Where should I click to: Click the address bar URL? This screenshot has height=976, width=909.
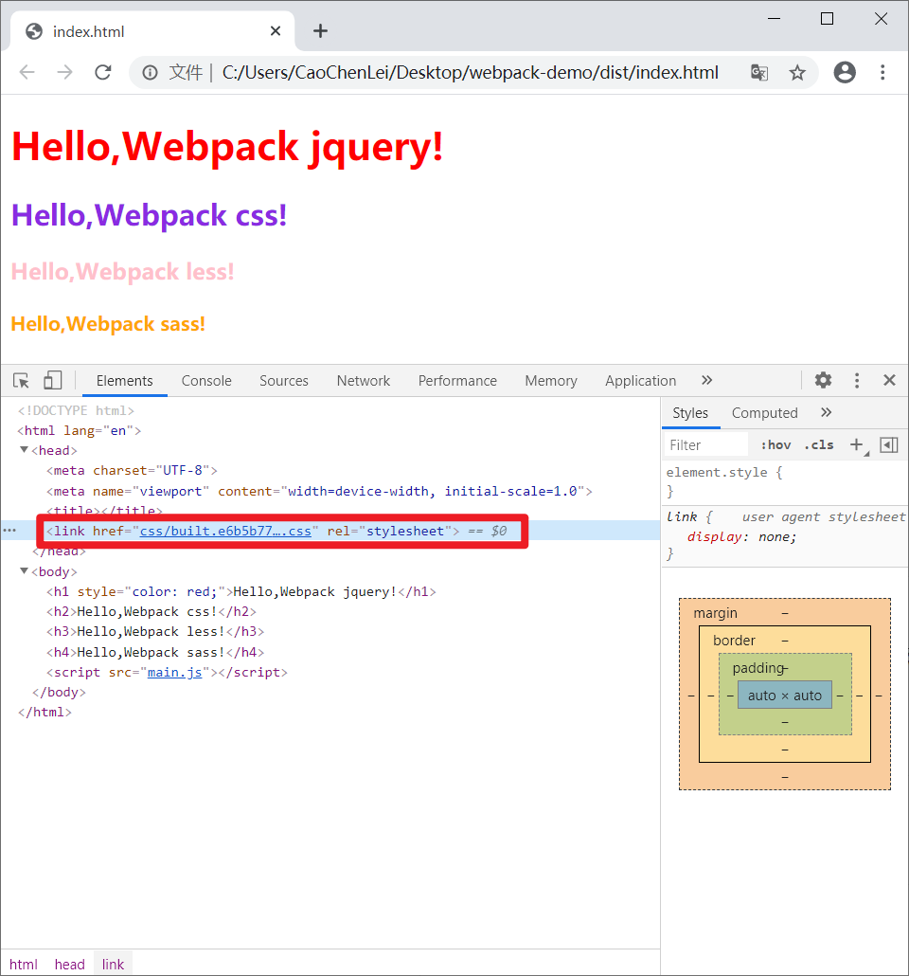[471, 73]
